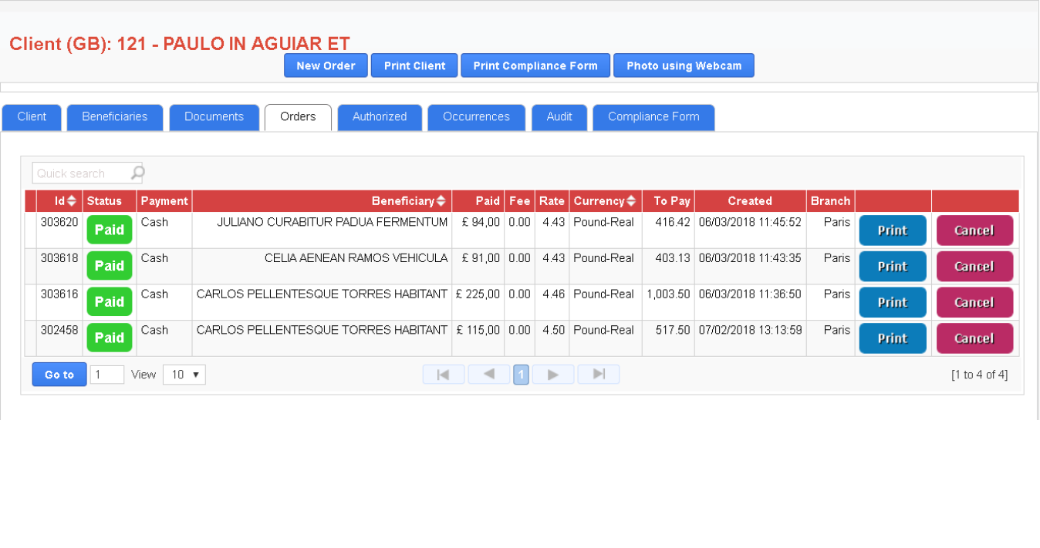Switch to the Beneficiaries tab

(x=115, y=117)
